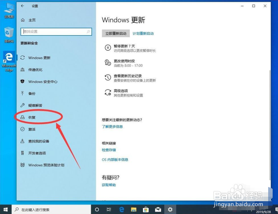278x214 pixels.
Task: Select 激活 in the sidebar
Action: point(32,129)
